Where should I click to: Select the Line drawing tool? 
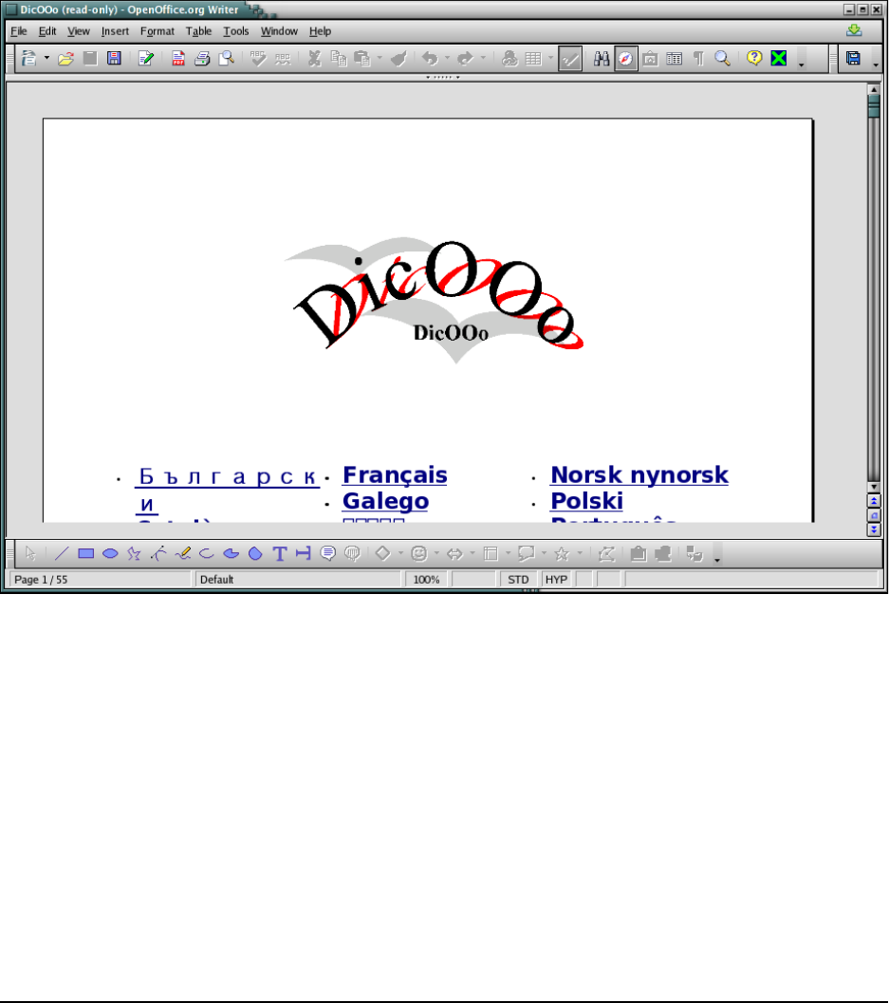(62, 554)
